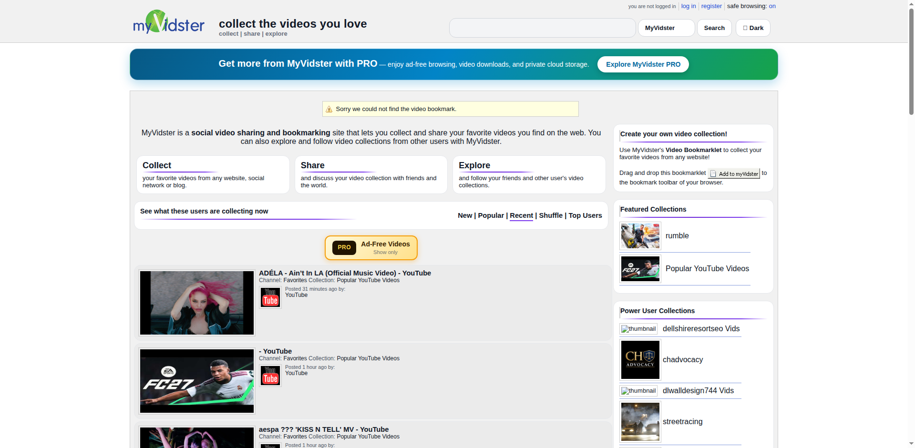Click the 'Explore' card heading
This screenshot has width=915, height=448.
474,165
